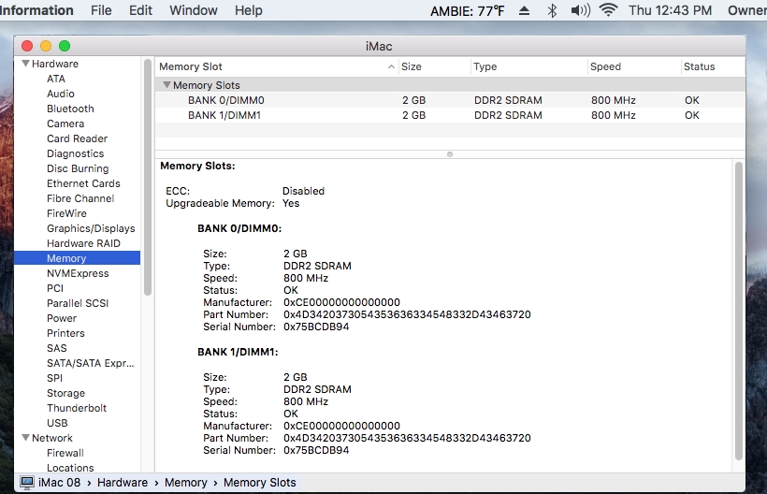Viewport: 767px width, 494px height.
Task: Click the BANK 1/DIMM1 heading in details
Action: (x=238, y=352)
